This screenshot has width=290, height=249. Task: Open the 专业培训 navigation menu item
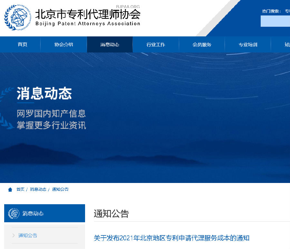click(248, 44)
